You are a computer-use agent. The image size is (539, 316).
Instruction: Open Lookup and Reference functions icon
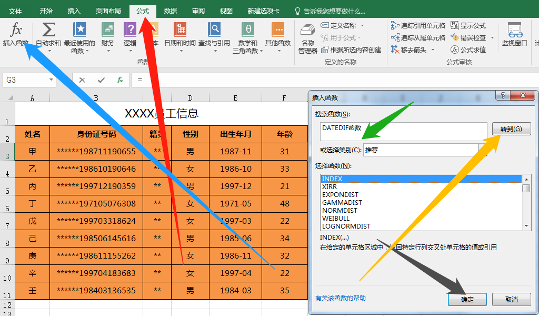click(214, 29)
